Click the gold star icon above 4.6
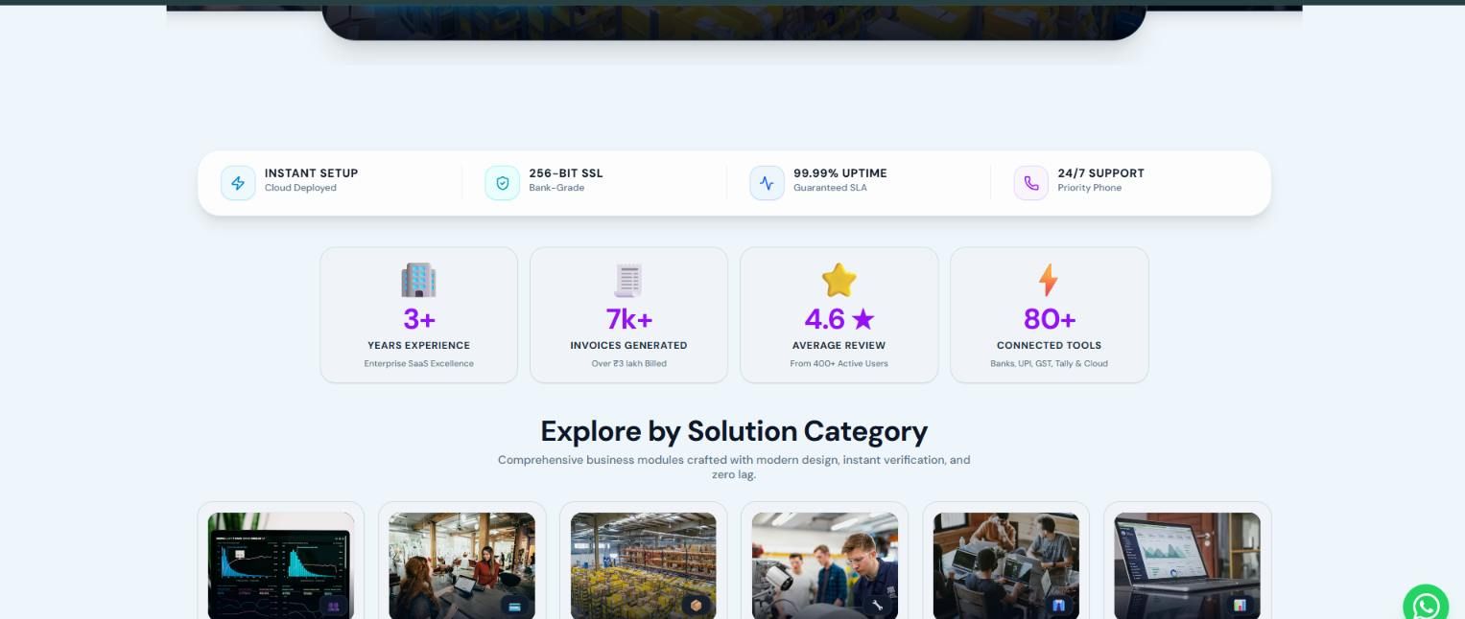The width and height of the screenshot is (1465, 619). (x=839, y=281)
